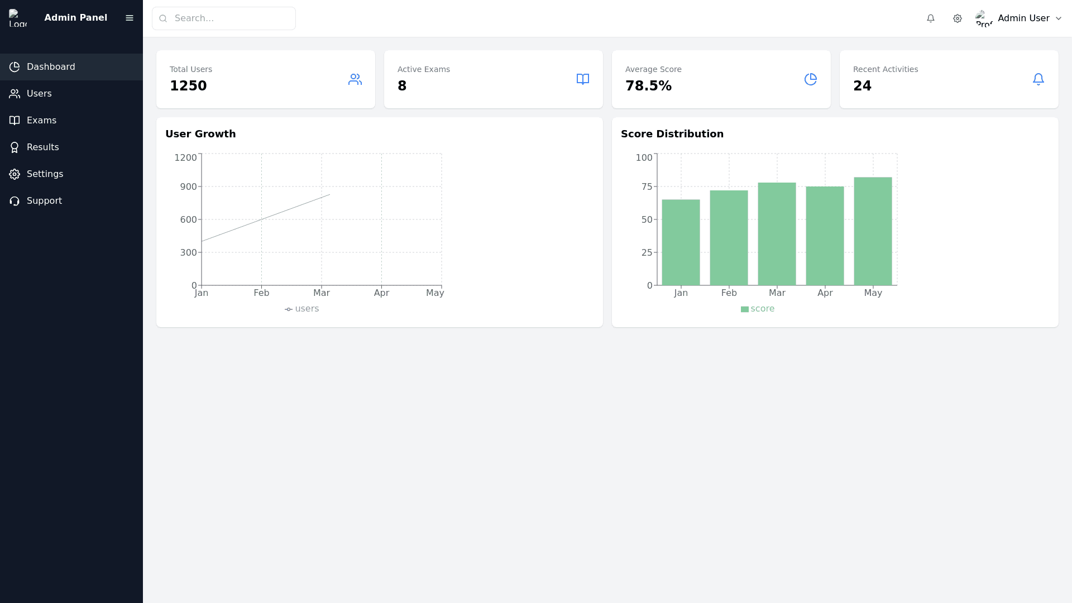Toggle sidebar with the hamburger menu icon
Screen dimensions: 1072x603
pyautogui.click(x=130, y=18)
